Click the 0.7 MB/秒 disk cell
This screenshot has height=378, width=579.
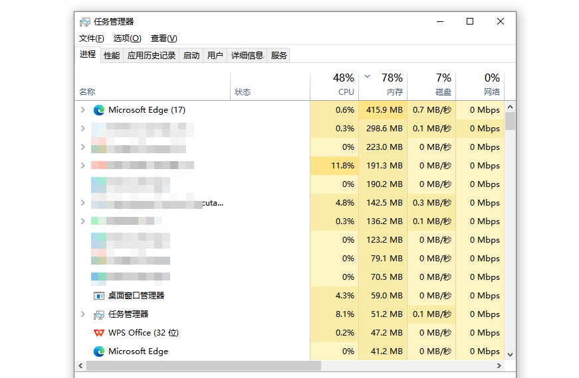tap(431, 110)
